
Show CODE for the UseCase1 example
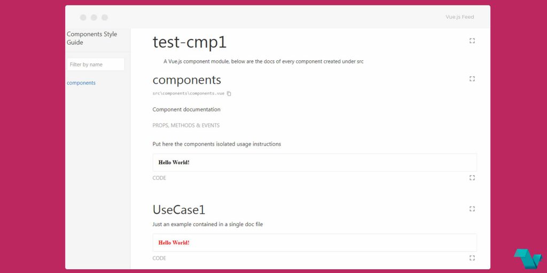pos(159,258)
